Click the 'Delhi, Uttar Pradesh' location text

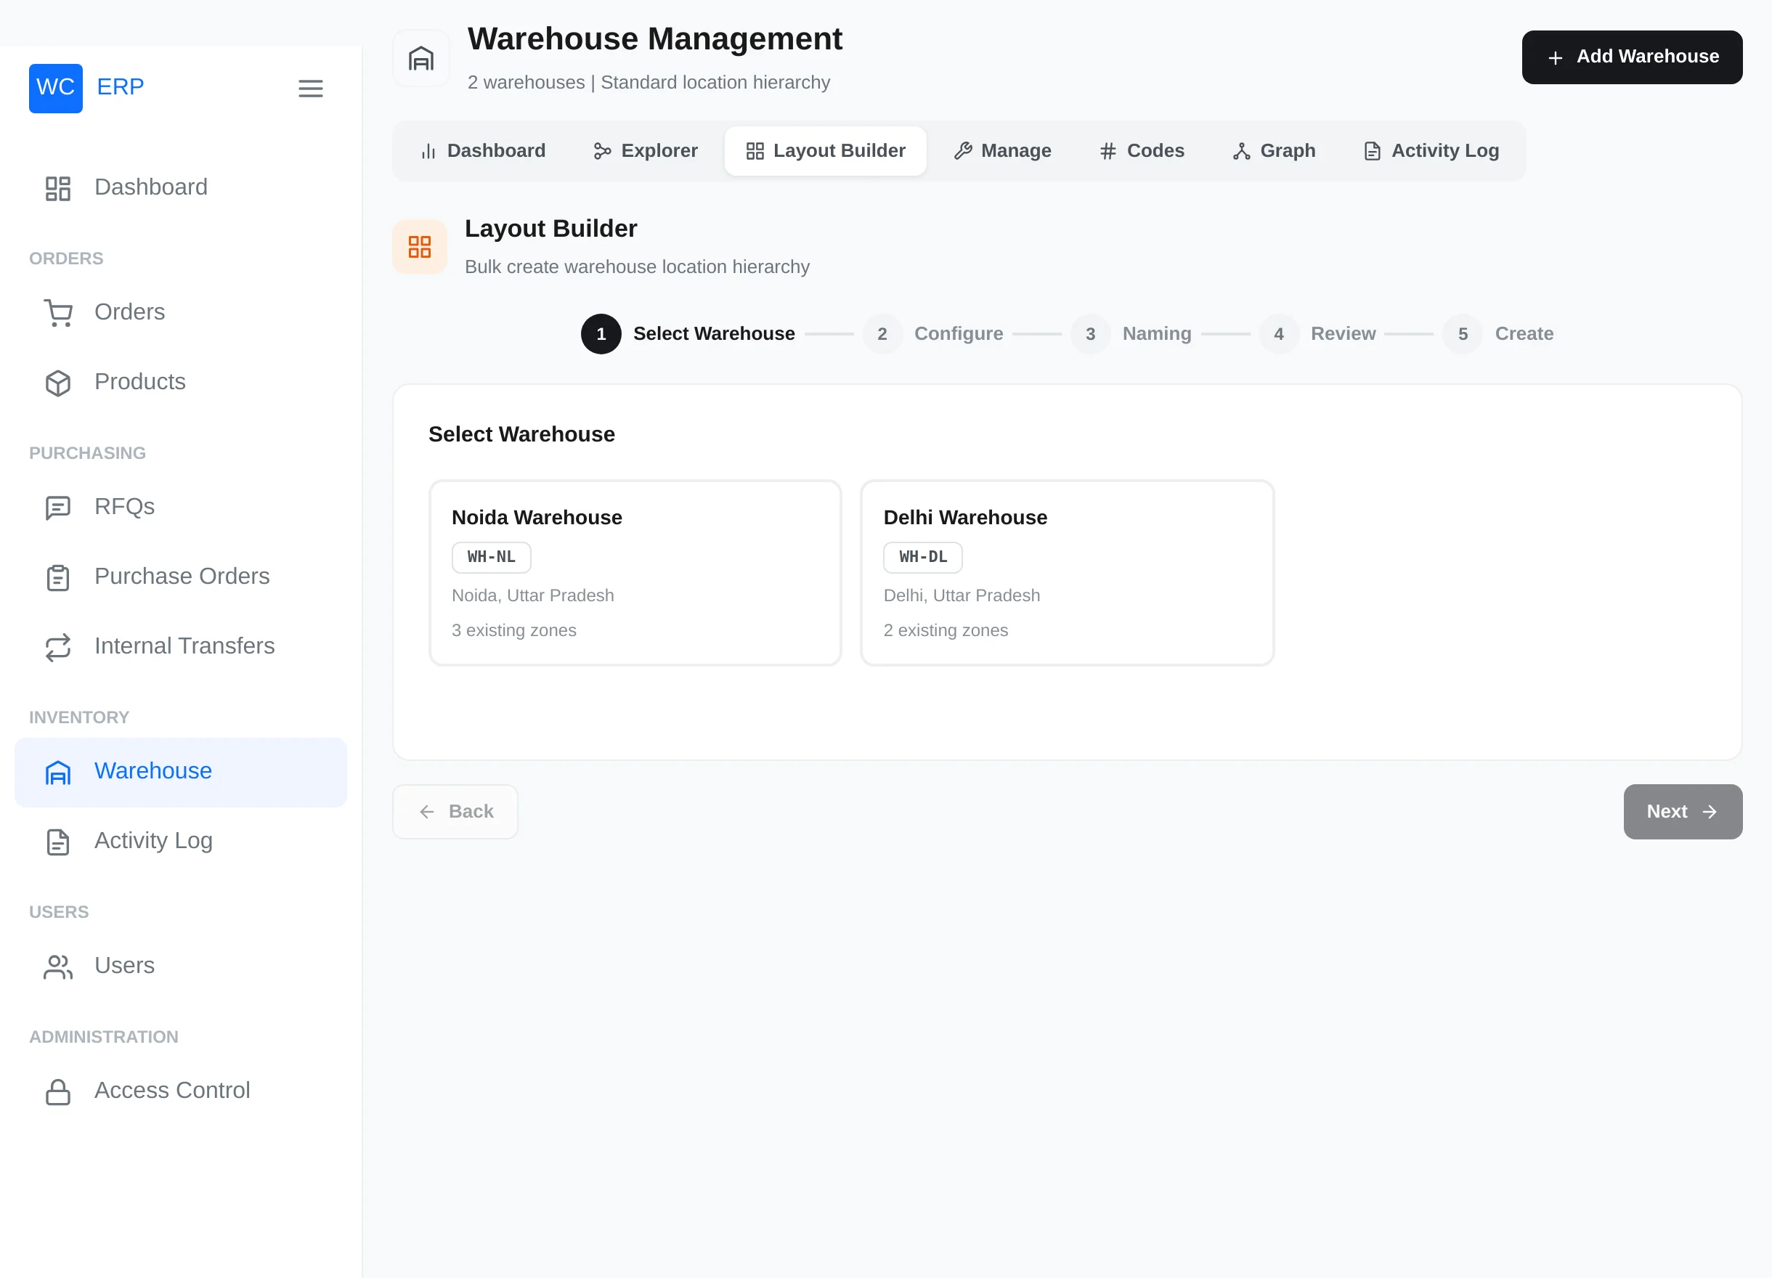(x=962, y=595)
